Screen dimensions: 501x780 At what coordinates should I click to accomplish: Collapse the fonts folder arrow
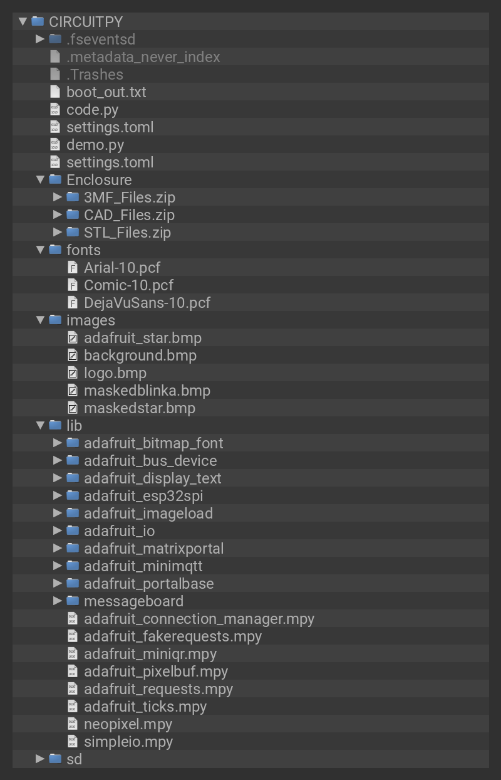(x=40, y=250)
